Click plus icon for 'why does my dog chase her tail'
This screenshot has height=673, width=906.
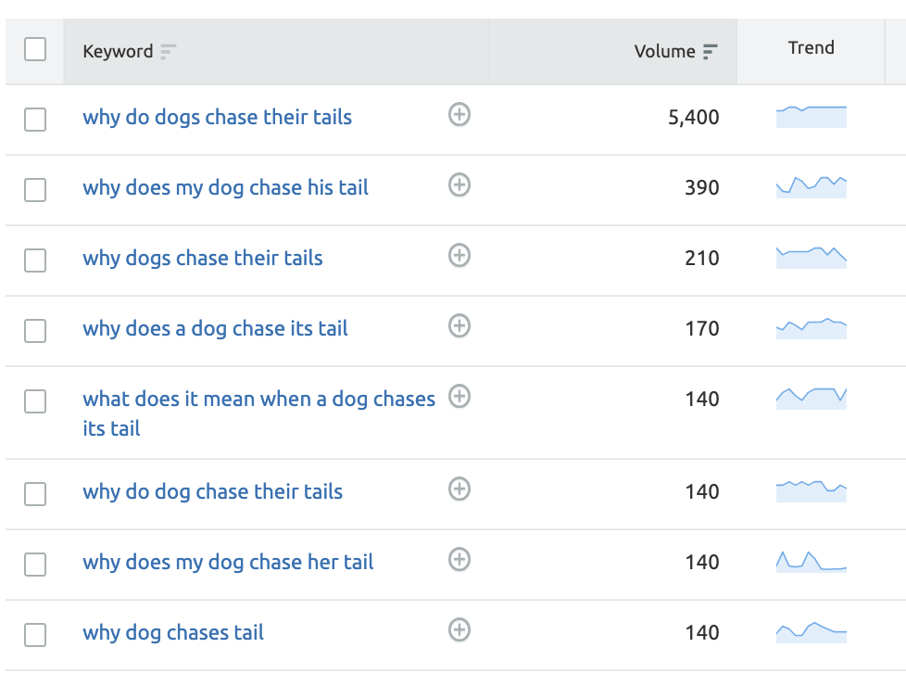pos(459,560)
